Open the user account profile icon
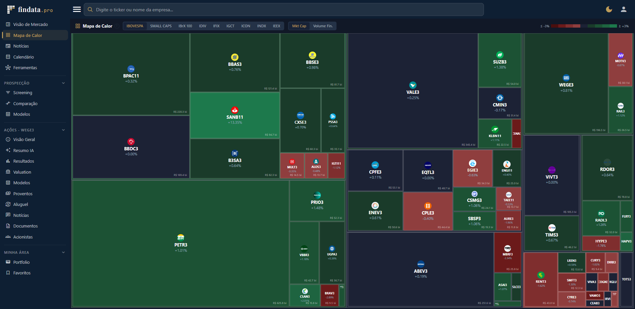Image resolution: width=635 pixels, height=309 pixels. click(x=624, y=9)
